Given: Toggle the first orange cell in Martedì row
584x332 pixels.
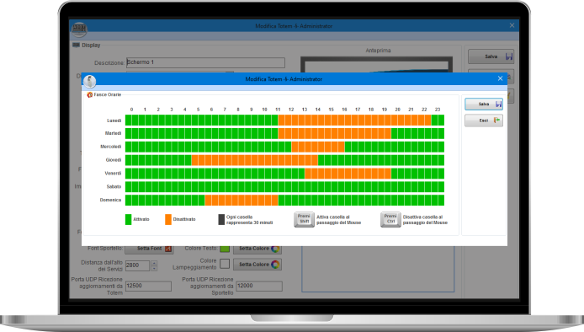Looking at the screenshot, I should (x=282, y=133).
